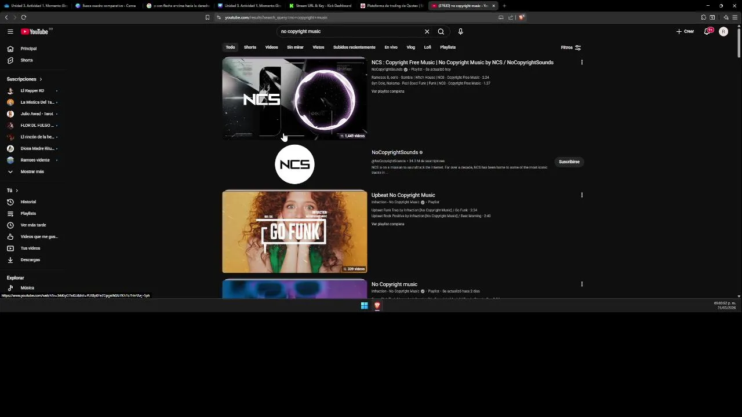The width and height of the screenshot is (742, 417).
Task: Select the Playlists filter chip
Action: coord(448,47)
